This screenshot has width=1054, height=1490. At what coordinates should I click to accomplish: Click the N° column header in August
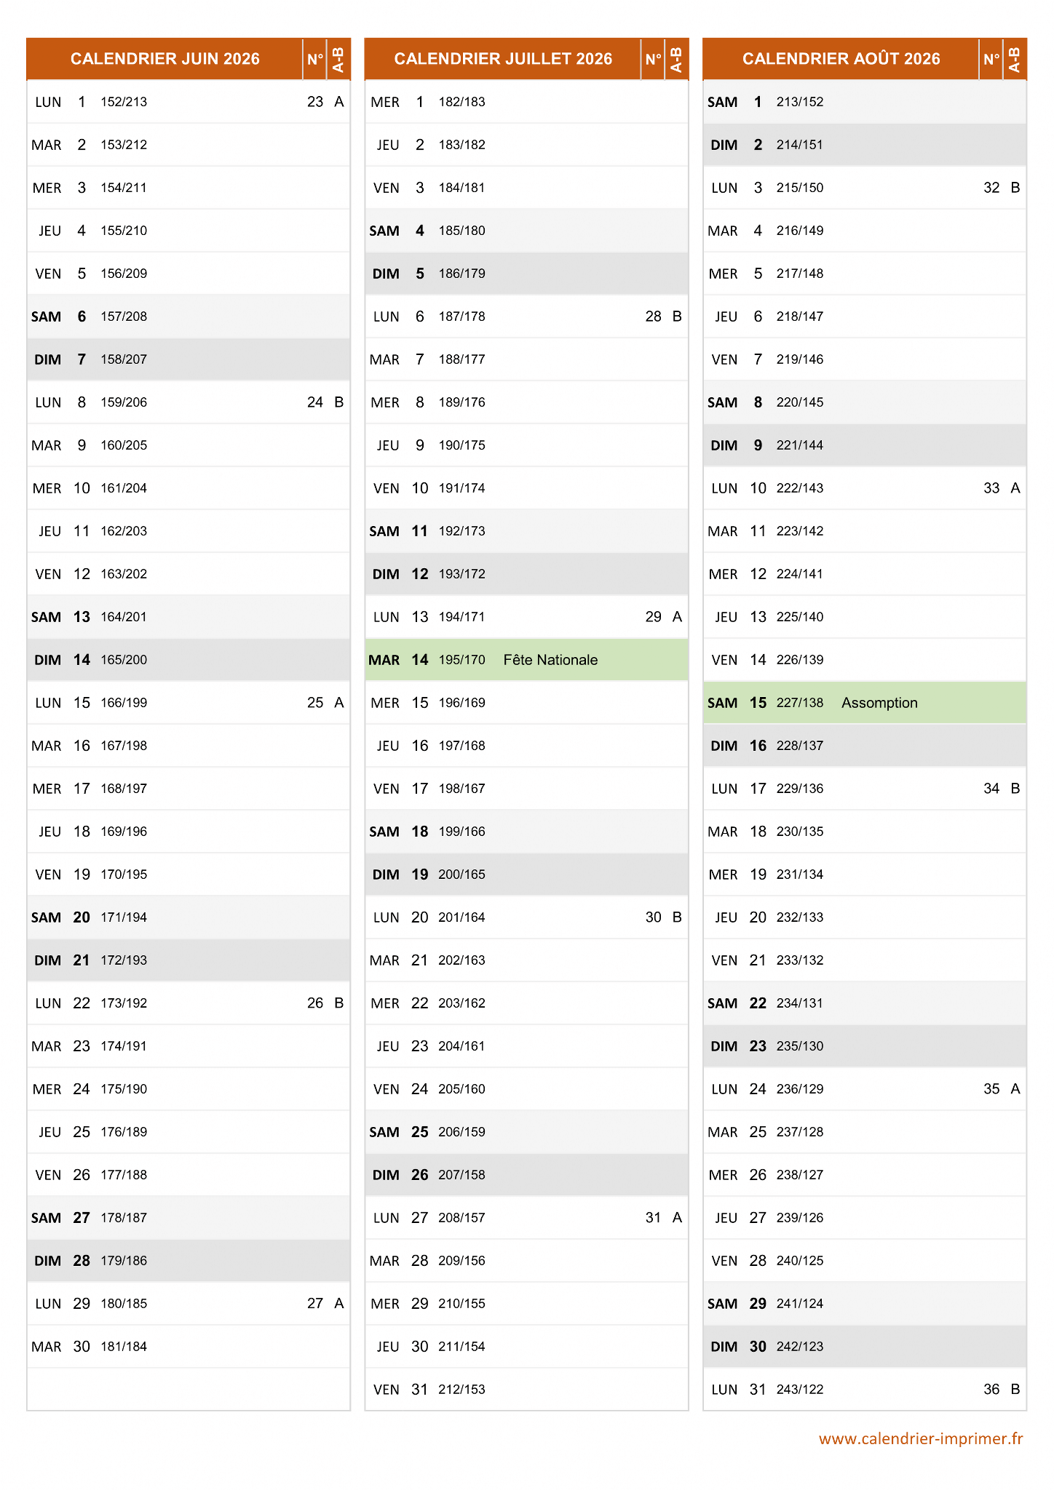pos(991,59)
